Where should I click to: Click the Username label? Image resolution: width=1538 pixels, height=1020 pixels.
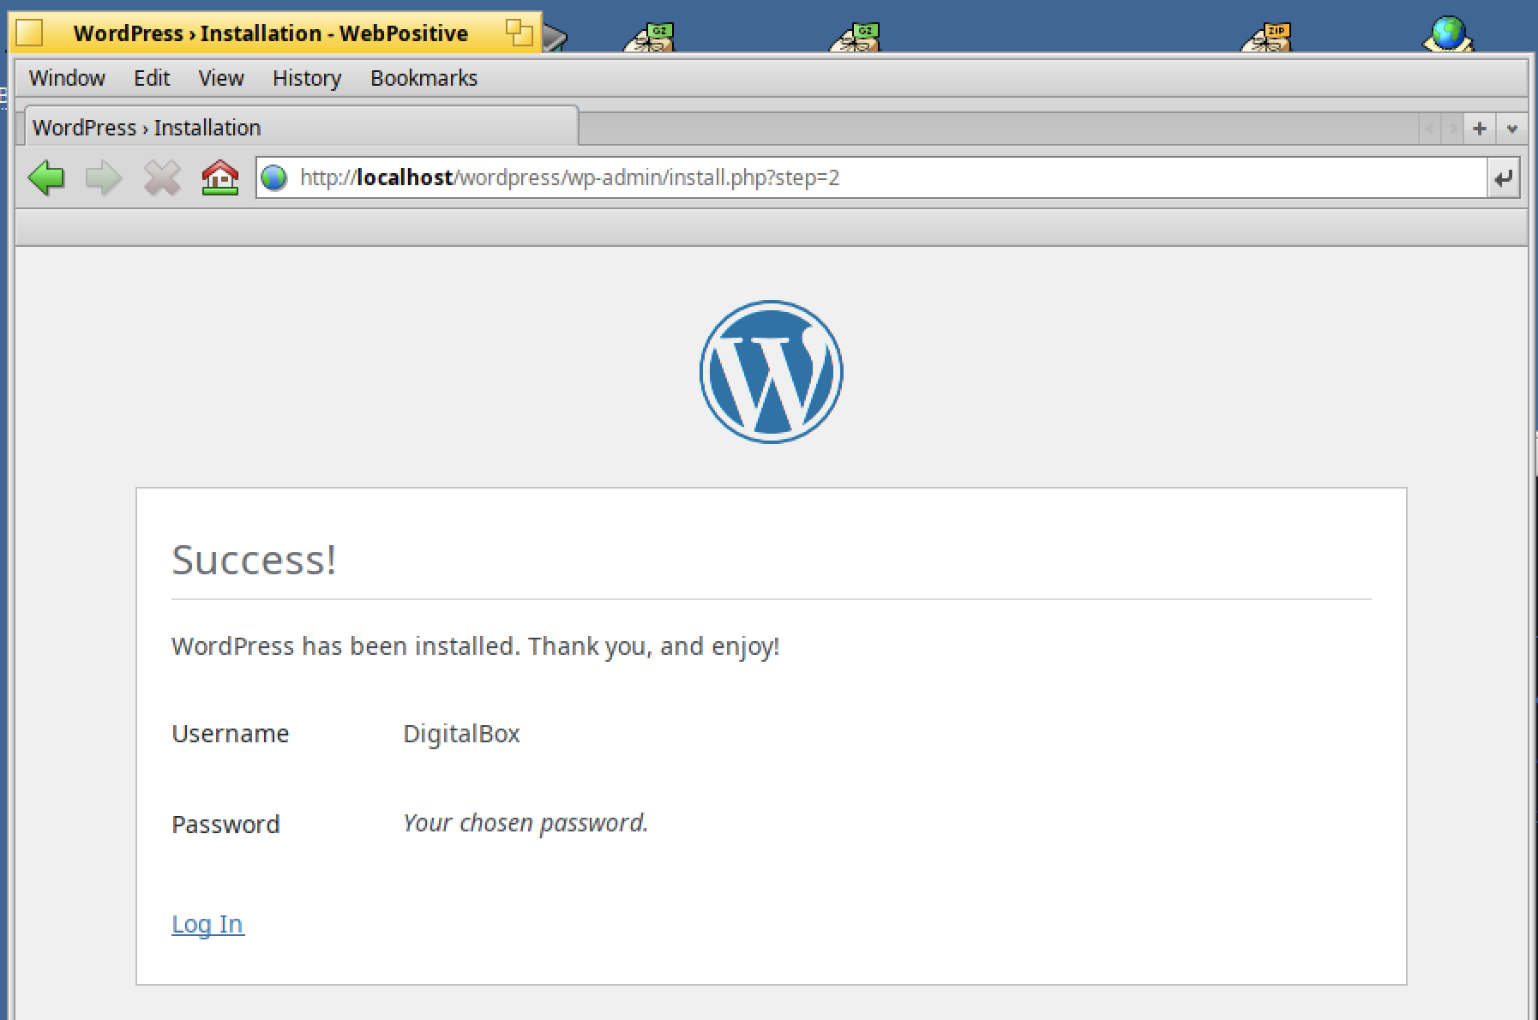230,734
